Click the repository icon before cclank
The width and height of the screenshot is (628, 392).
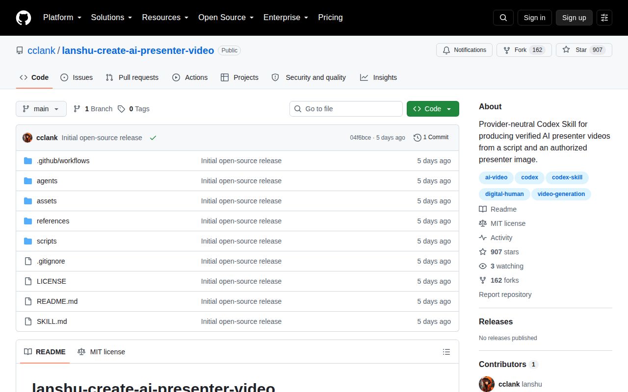20,50
